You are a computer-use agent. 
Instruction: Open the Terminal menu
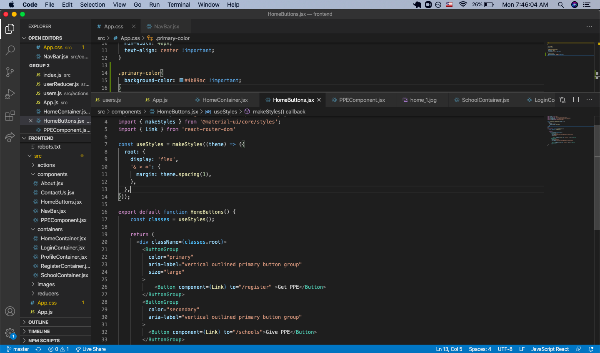coord(179,5)
